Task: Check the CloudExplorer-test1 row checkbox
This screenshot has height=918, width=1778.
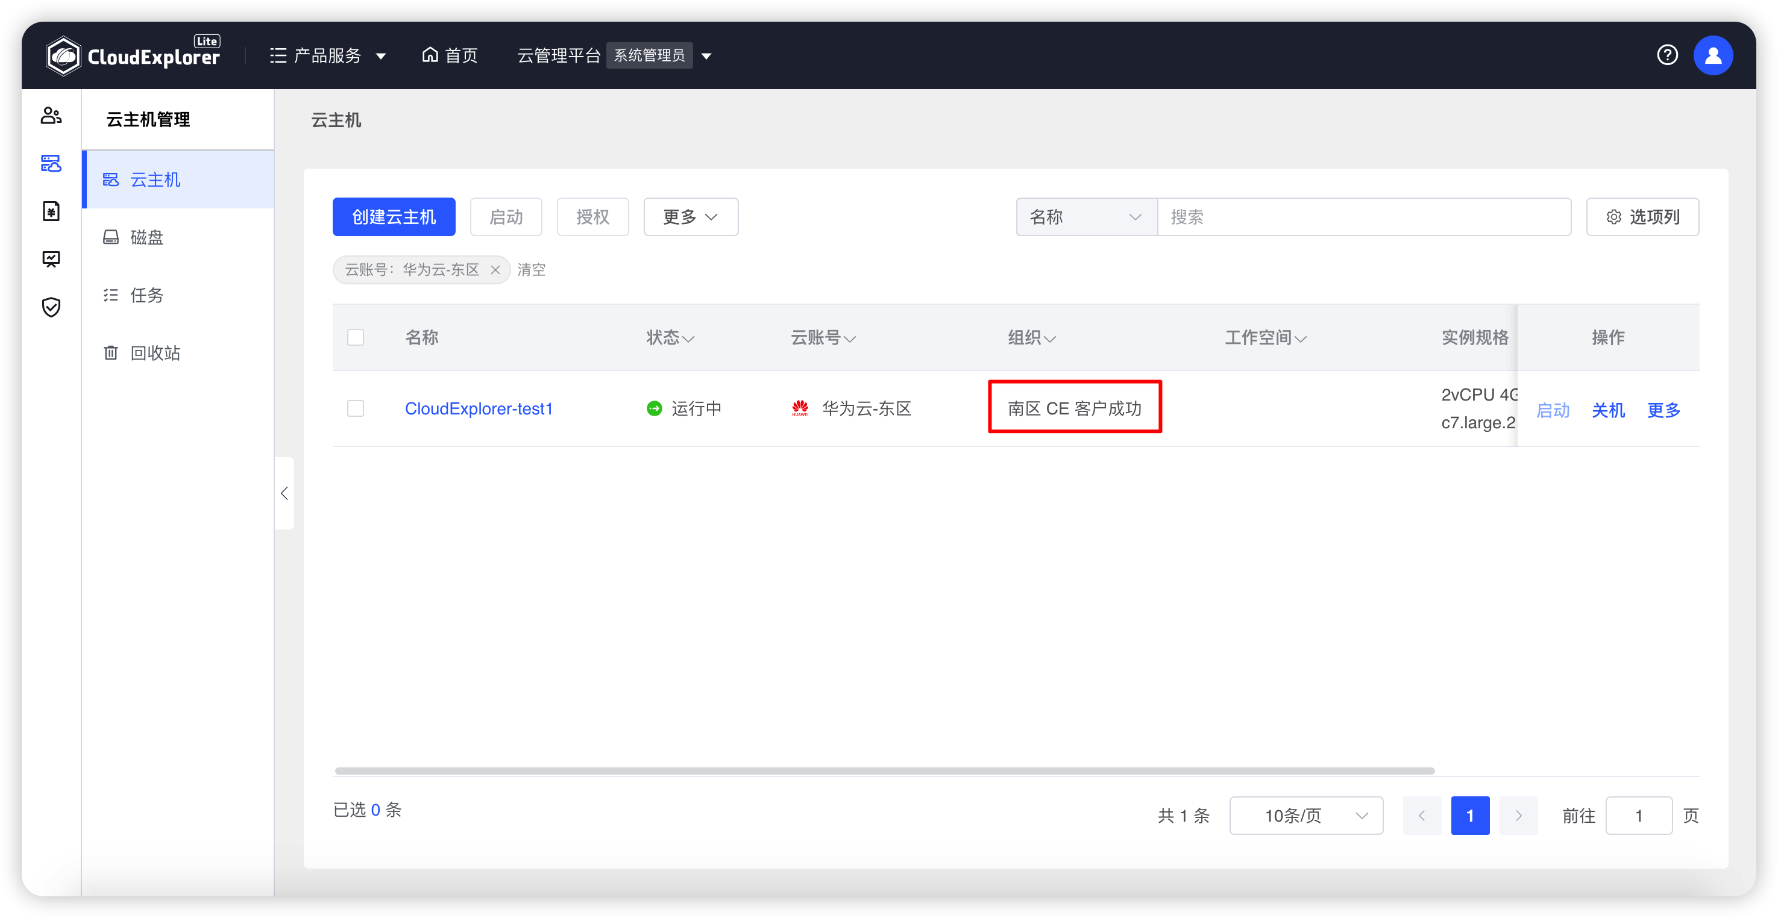Action: (356, 408)
